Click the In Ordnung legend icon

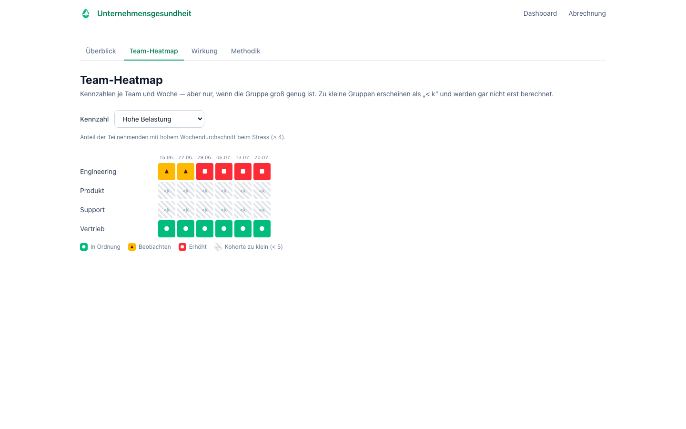84,247
